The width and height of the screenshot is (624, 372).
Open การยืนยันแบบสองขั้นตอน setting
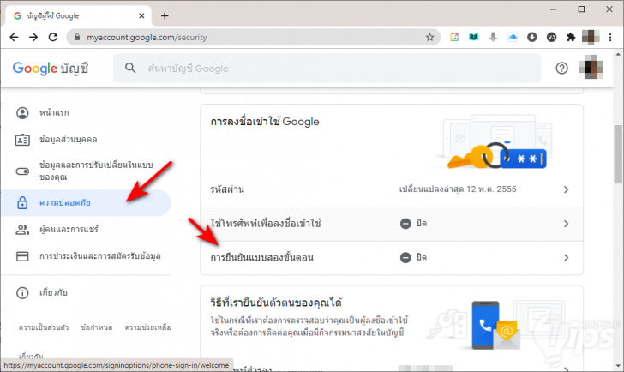[392, 258]
